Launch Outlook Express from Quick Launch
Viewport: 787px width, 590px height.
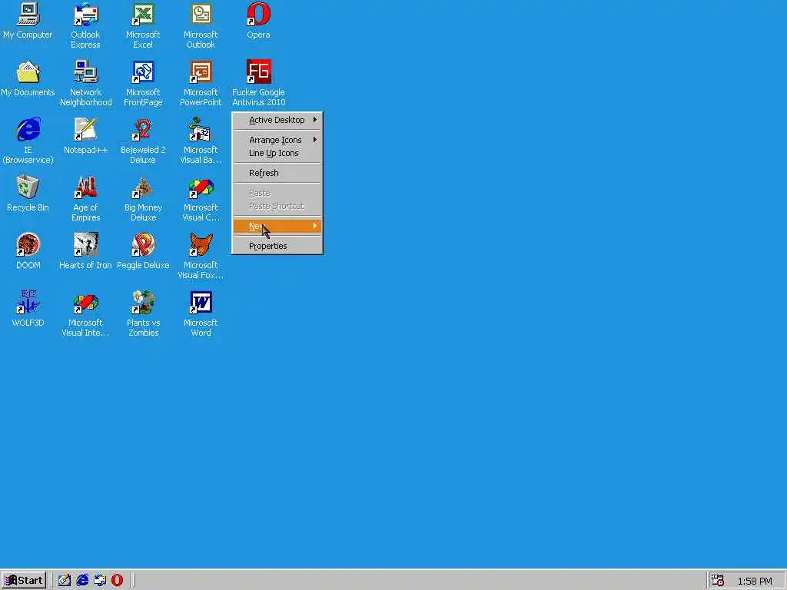100,581
